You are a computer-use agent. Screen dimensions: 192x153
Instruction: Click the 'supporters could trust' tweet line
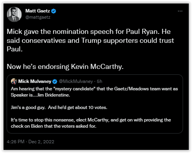pos(90,40)
